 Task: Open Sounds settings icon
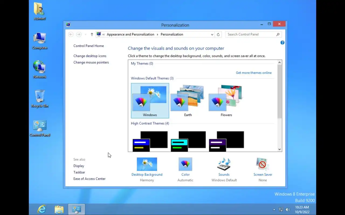click(x=224, y=164)
